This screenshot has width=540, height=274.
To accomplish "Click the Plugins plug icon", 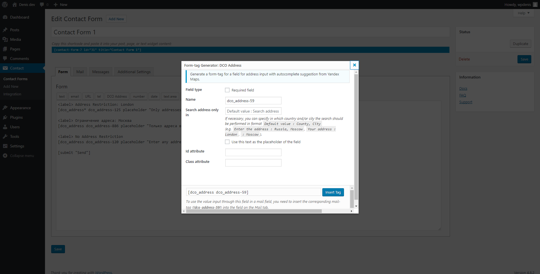I will pos(5,117).
